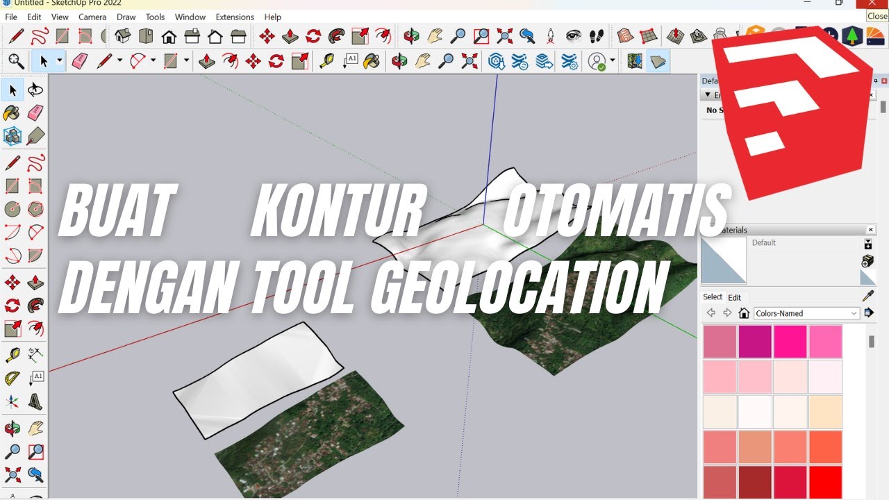889x500 pixels.
Task: Choose the Tag tool
Action: pos(35,136)
